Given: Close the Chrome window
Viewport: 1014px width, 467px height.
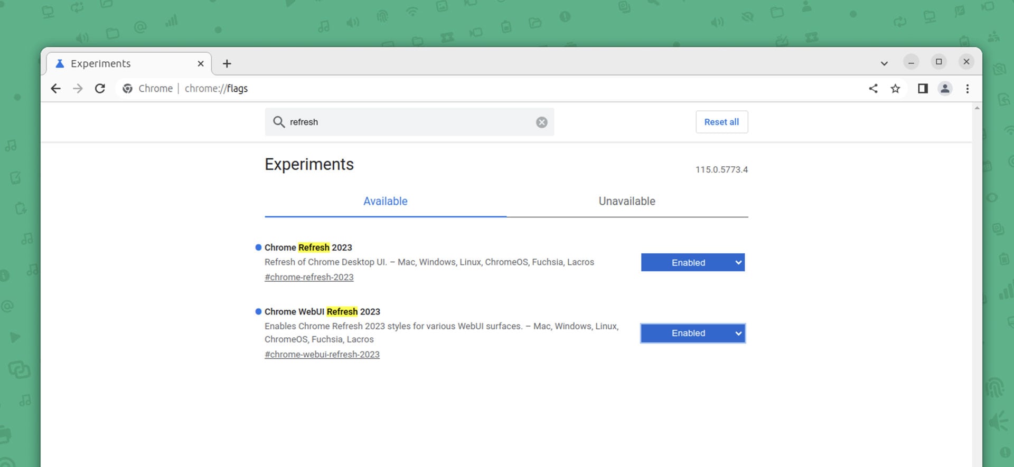Looking at the screenshot, I should [966, 62].
